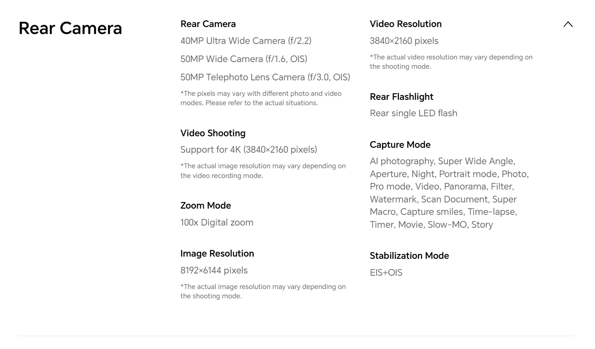
Task: Select the 50MP Wide Camera line
Action: 243,59
